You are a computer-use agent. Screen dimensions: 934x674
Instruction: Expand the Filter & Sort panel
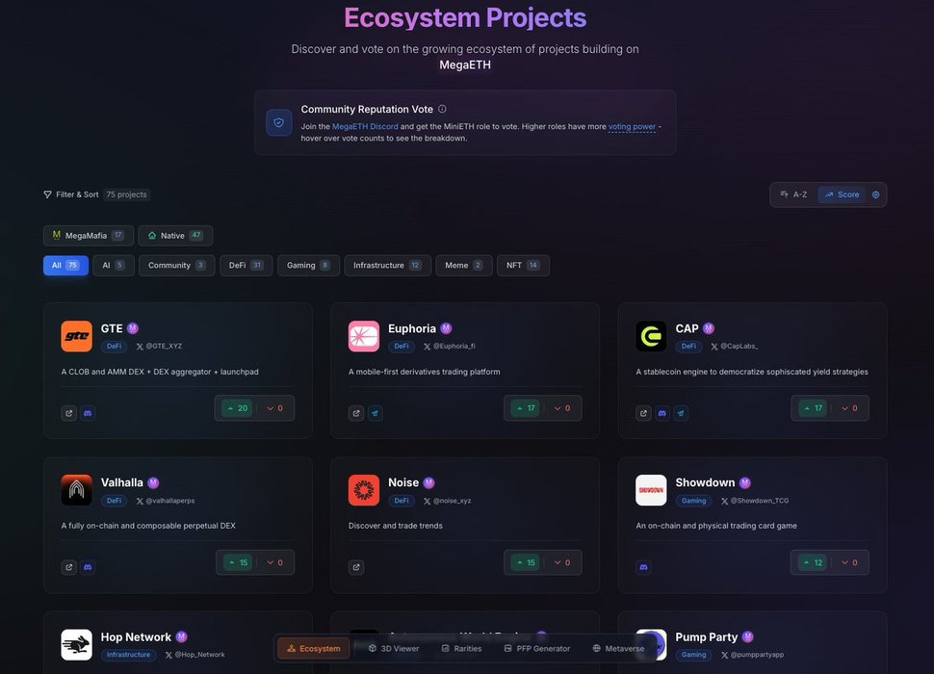(71, 194)
